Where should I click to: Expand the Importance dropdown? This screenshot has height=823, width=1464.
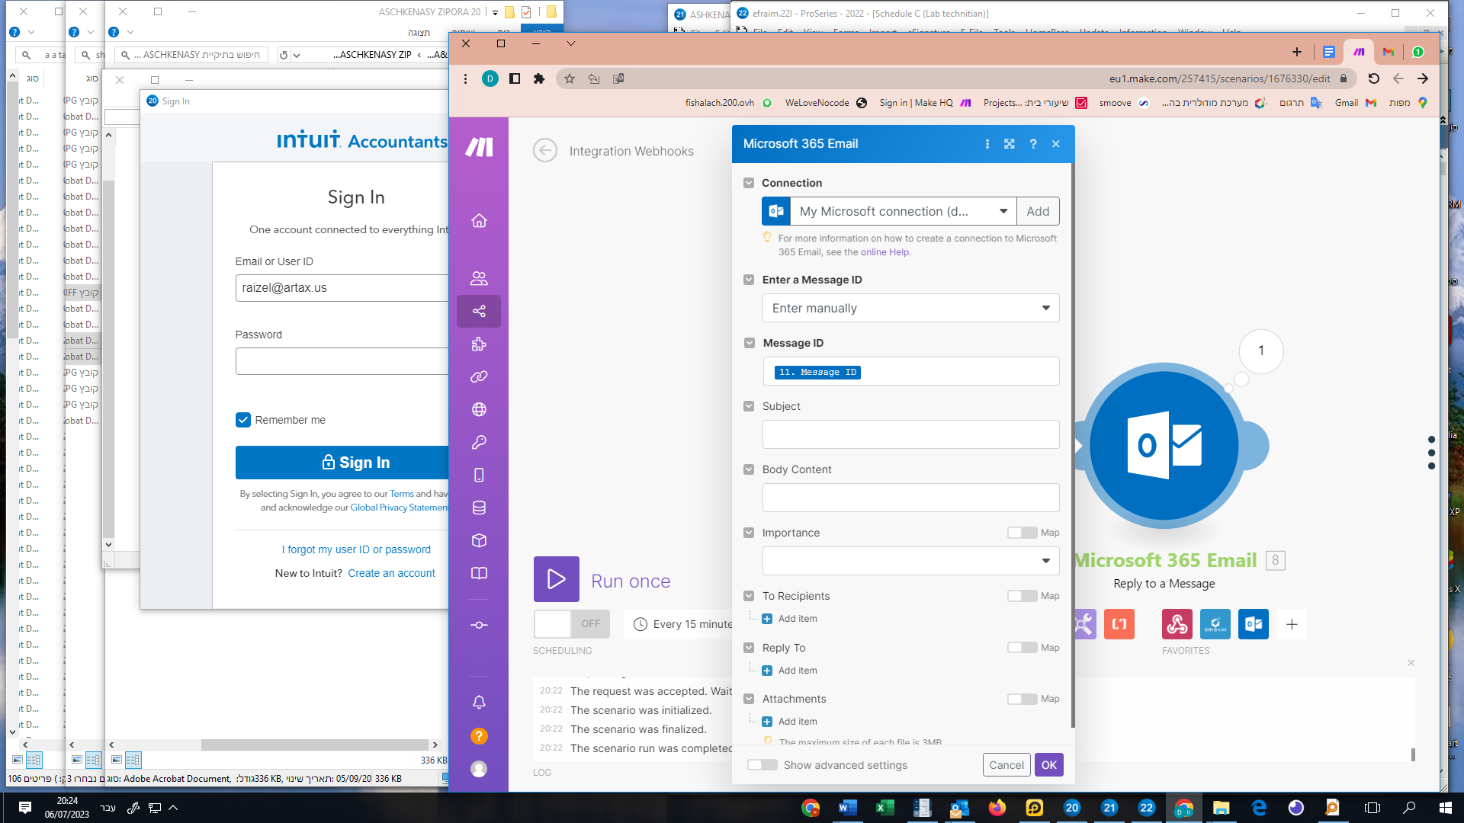[x=910, y=561]
